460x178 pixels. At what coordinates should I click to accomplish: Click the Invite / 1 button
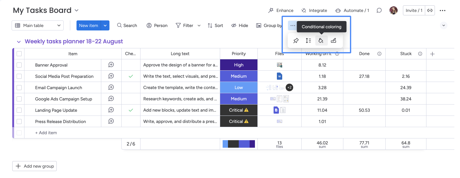click(x=414, y=10)
